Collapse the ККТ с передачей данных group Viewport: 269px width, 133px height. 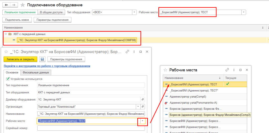pyautogui.click(x=6, y=34)
